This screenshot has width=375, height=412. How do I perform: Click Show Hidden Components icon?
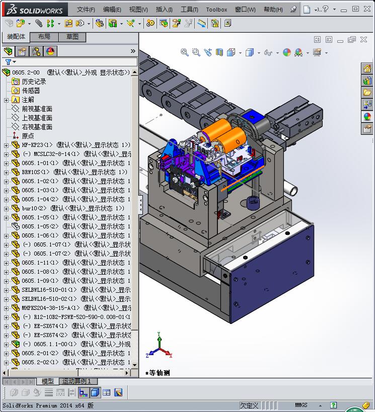click(99, 23)
